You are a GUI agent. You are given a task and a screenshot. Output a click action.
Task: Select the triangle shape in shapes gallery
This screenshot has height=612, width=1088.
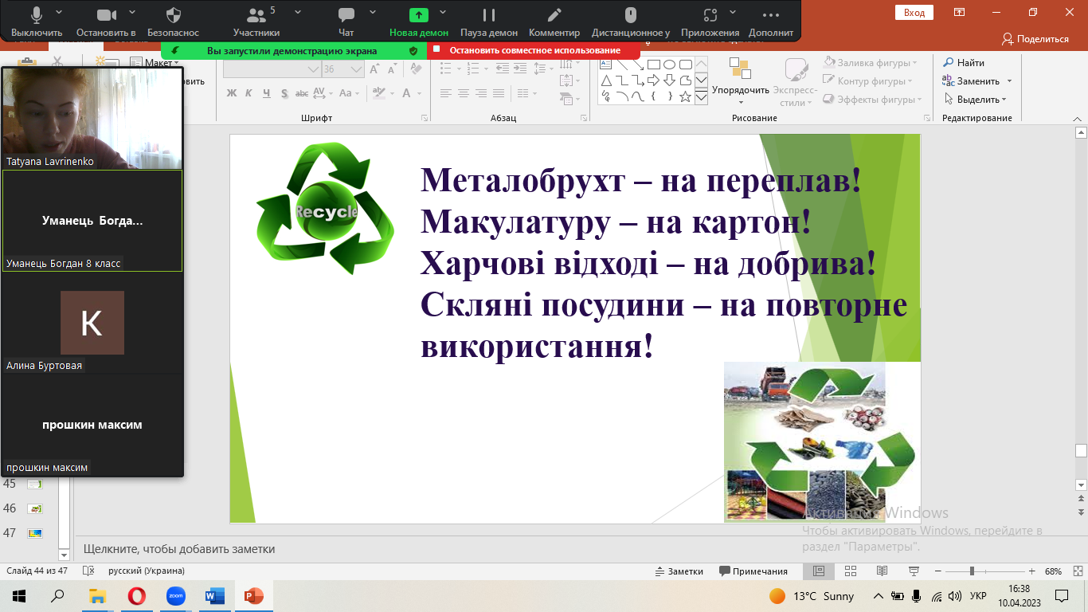(x=605, y=80)
